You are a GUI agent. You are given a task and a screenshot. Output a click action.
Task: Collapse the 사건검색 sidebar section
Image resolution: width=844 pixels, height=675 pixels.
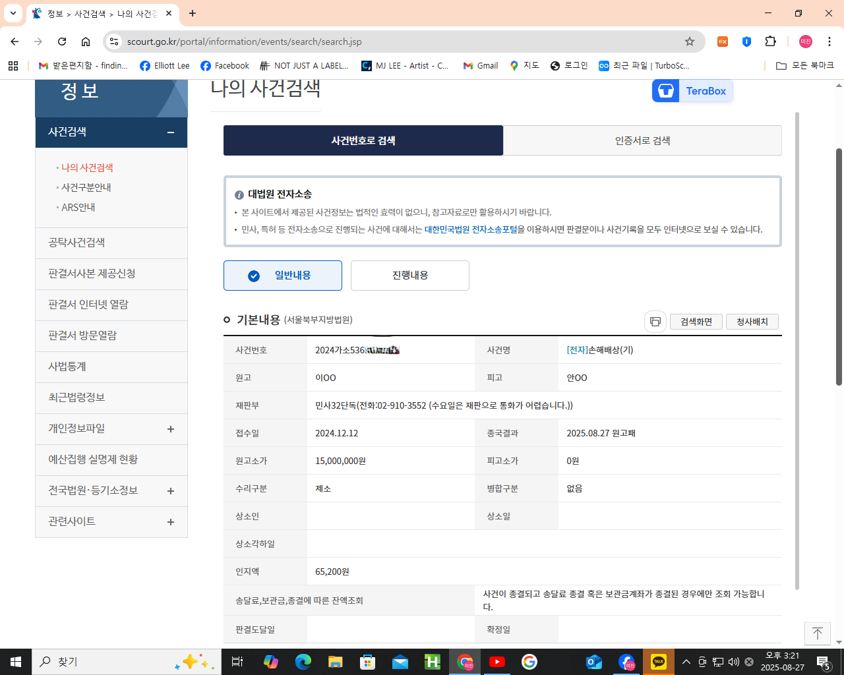click(170, 132)
